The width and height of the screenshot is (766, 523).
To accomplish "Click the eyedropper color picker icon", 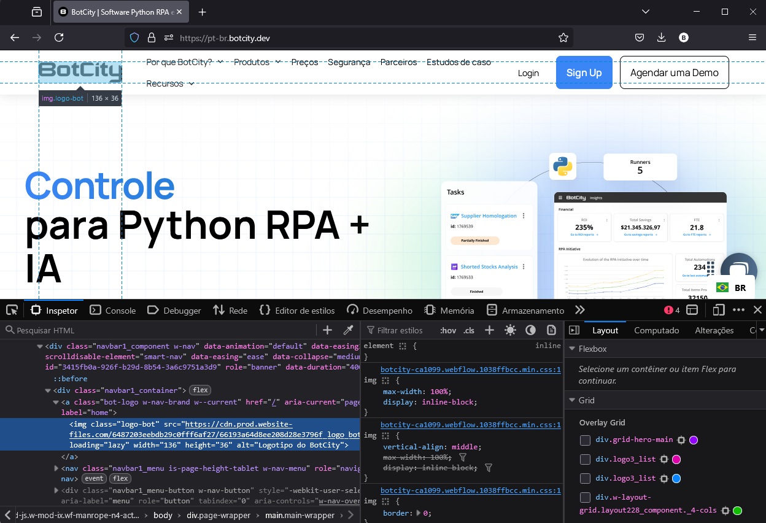I will tap(348, 330).
